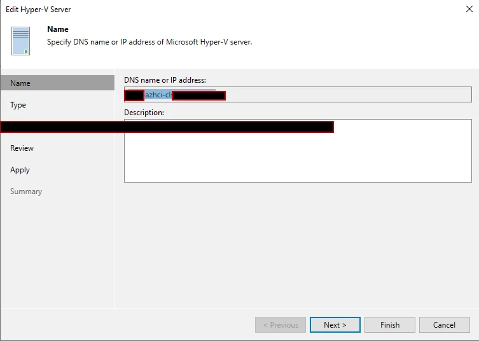
Task: Proceed with the Next button
Action: (x=335, y=325)
